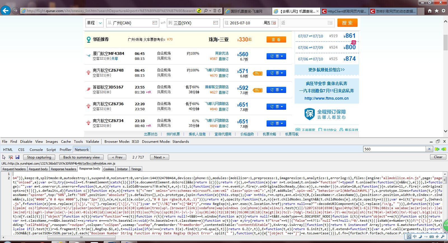The width and height of the screenshot is (448, 243).
Task: Open the File menu in developer tools
Action: coord(4,141)
